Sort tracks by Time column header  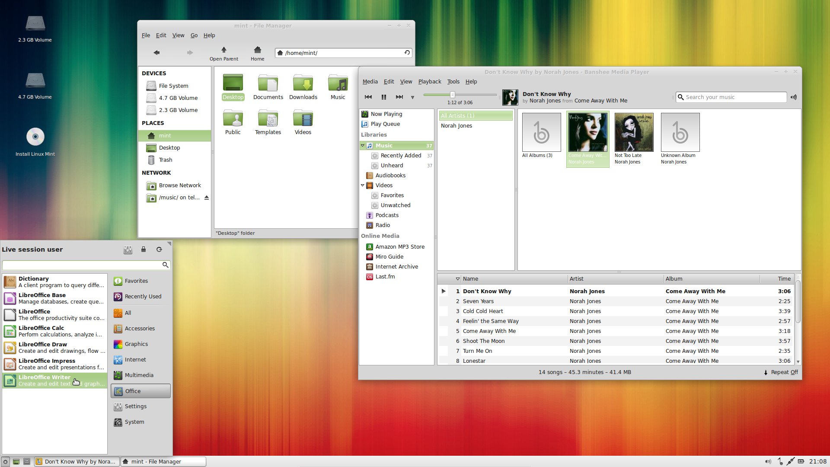pyautogui.click(x=777, y=279)
